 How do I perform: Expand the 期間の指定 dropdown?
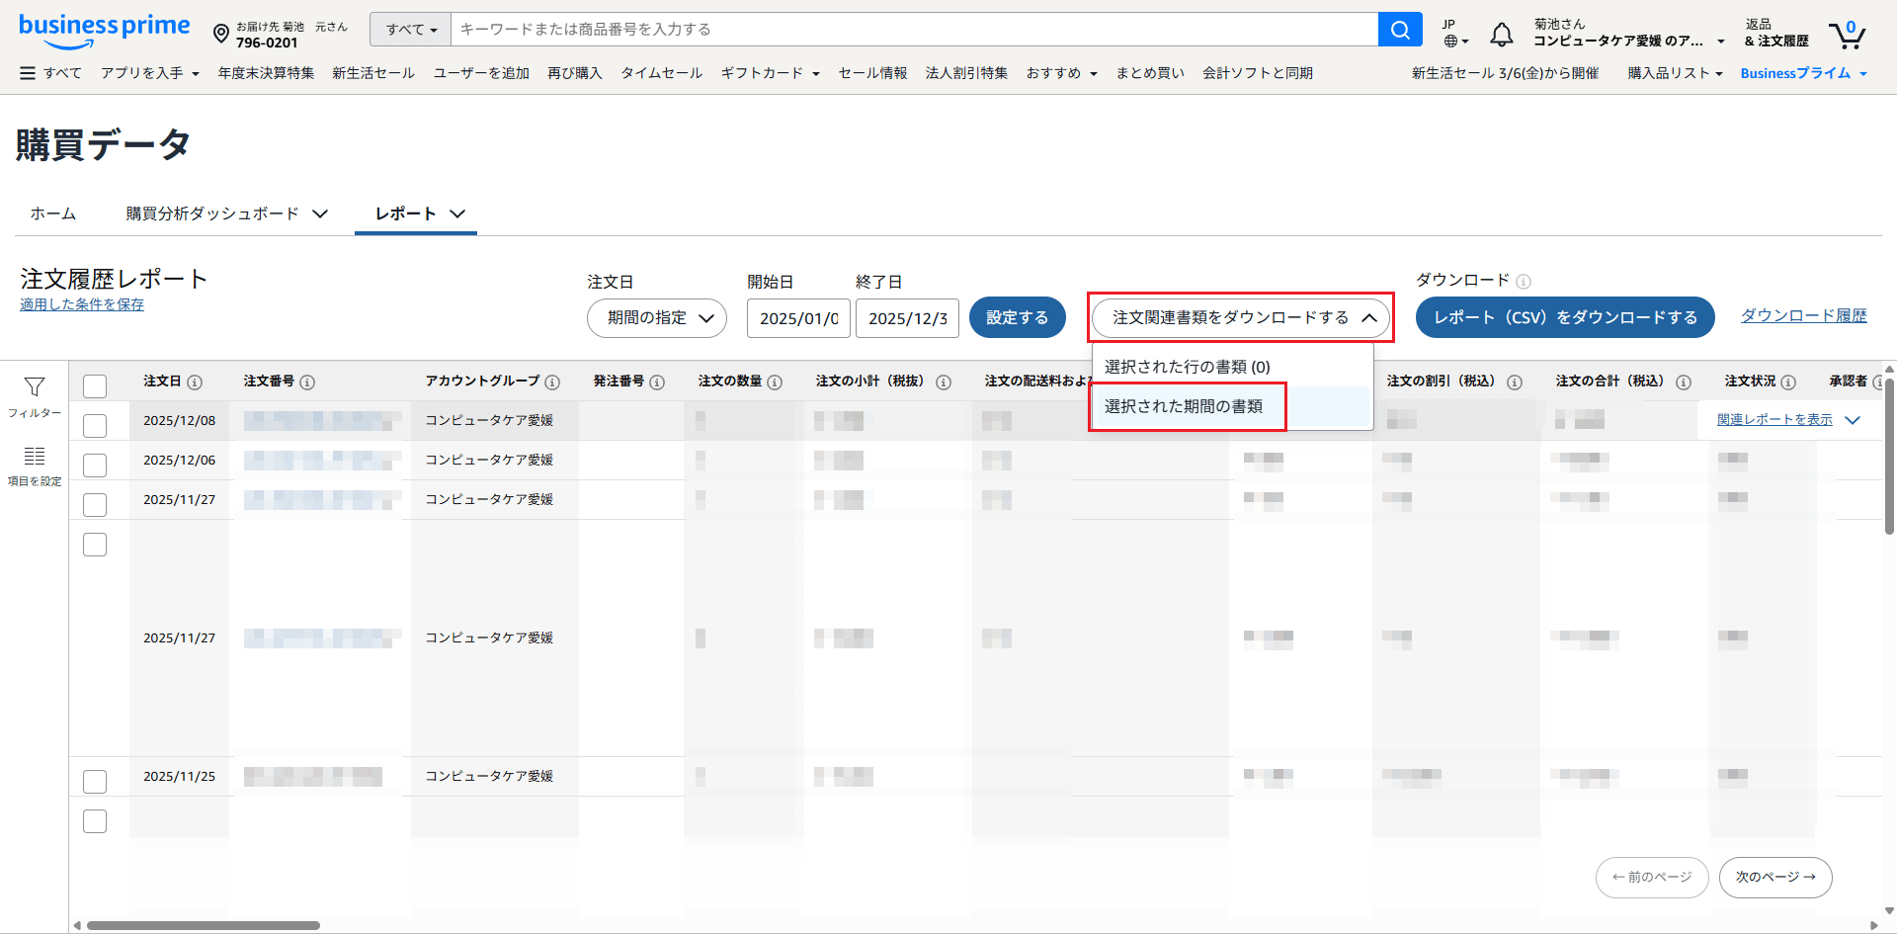(x=657, y=318)
